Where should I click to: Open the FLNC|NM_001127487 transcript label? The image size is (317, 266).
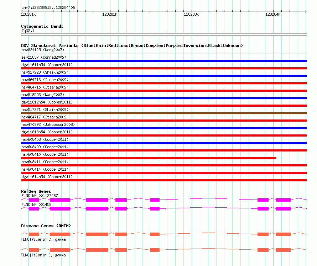[x=40, y=196]
